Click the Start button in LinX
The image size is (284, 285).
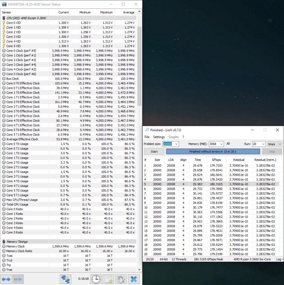[154, 151]
